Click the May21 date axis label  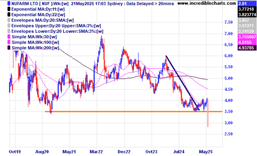(69, 152)
